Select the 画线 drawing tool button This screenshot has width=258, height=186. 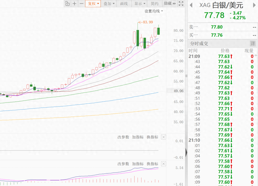point(124,4)
